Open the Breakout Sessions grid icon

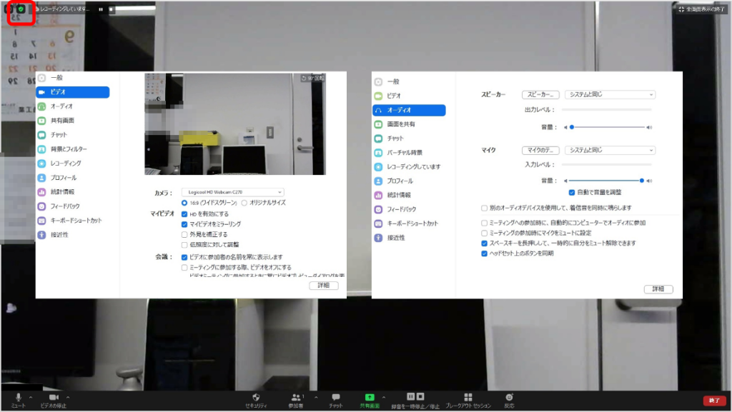[468, 397]
